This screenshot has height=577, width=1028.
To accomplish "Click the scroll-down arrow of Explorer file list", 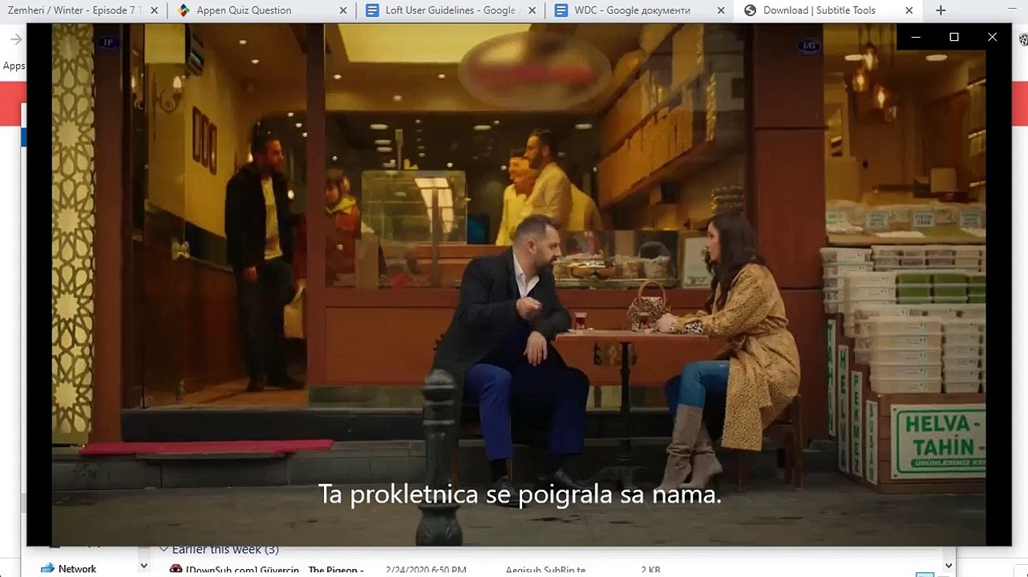I will coord(948,566).
